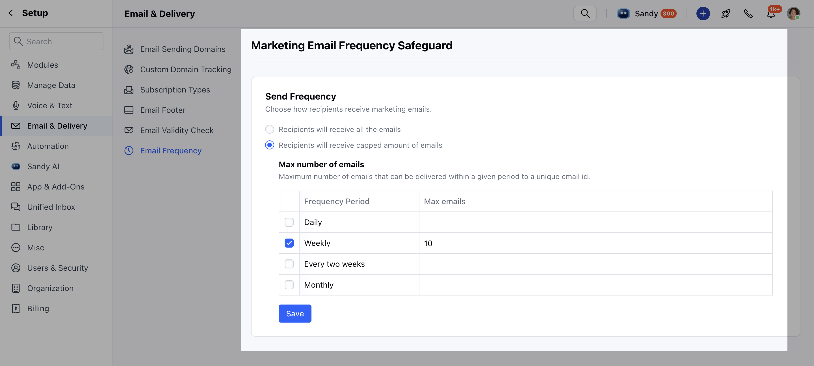Open the Sandy AI assistant icon in top bar

click(x=623, y=14)
